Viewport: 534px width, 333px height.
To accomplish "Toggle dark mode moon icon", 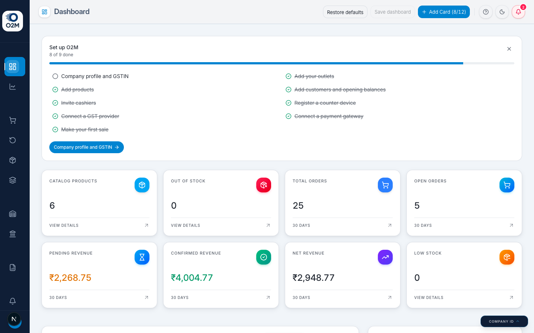I will tap(502, 12).
